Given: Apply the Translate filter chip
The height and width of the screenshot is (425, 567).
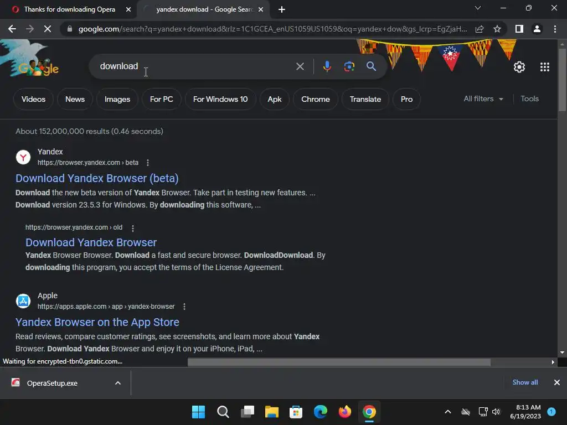Looking at the screenshot, I should point(365,99).
